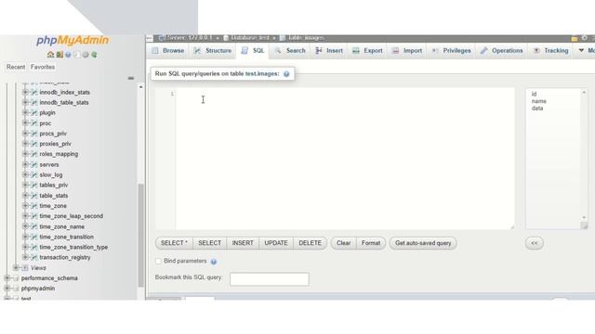Open the Search tab
This screenshot has width=595, height=334.
point(290,51)
